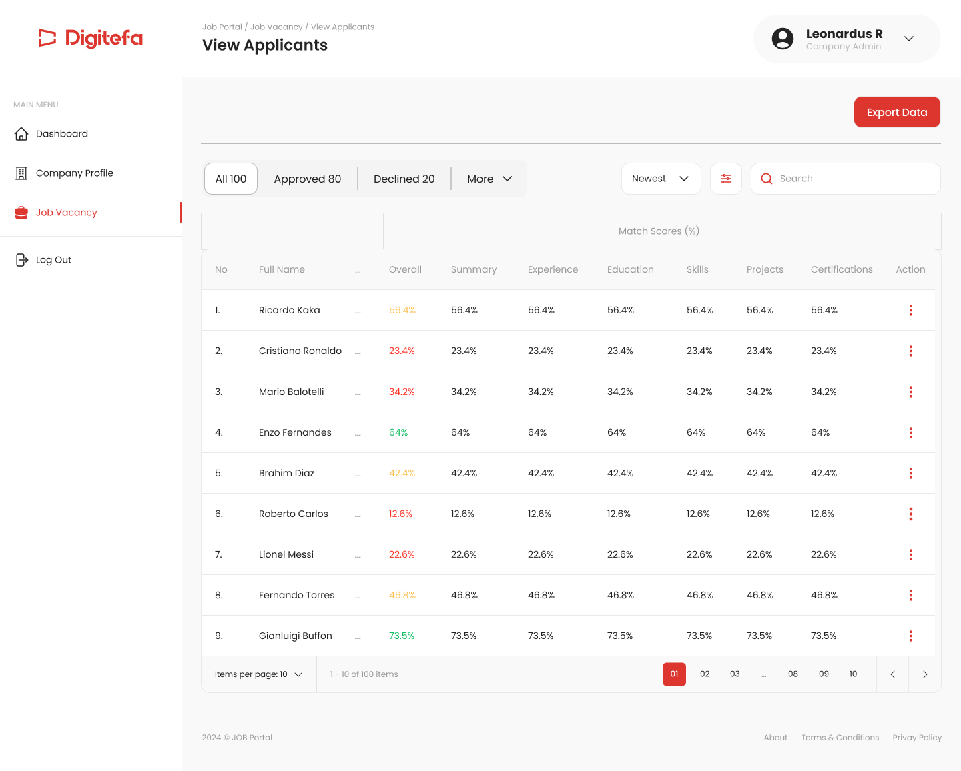Sort by the Skills column header
Screen dimensions: 961x771
coord(697,270)
